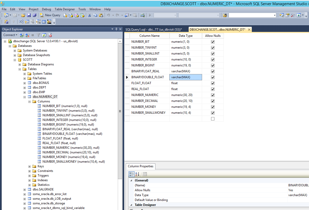Expand the Keys folder
Screen dimensions: 309x210
coord(30,167)
